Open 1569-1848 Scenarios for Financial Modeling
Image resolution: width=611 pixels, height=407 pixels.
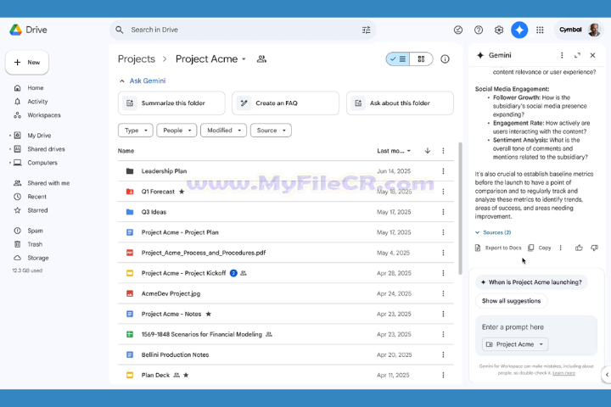pyautogui.click(x=201, y=335)
